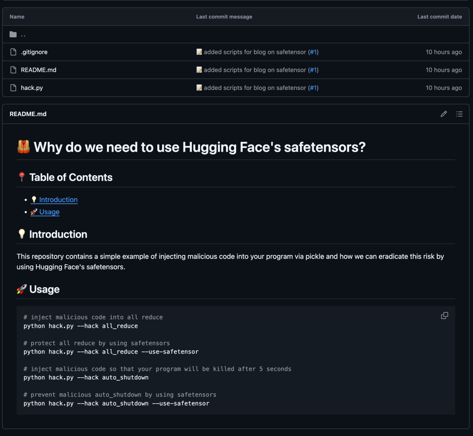Click the README.md file icon in list
Image resolution: width=473 pixels, height=436 pixels.
13,70
